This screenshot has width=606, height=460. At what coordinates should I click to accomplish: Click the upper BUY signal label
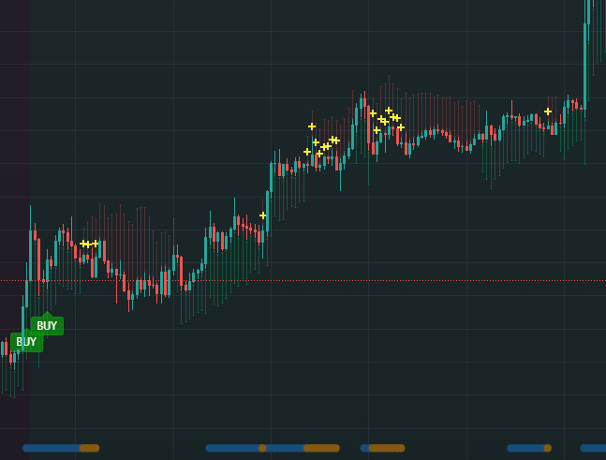[x=47, y=325]
